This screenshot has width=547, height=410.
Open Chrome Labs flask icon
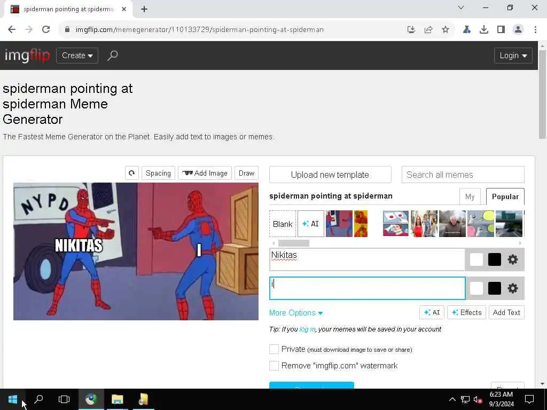pos(466,30)
